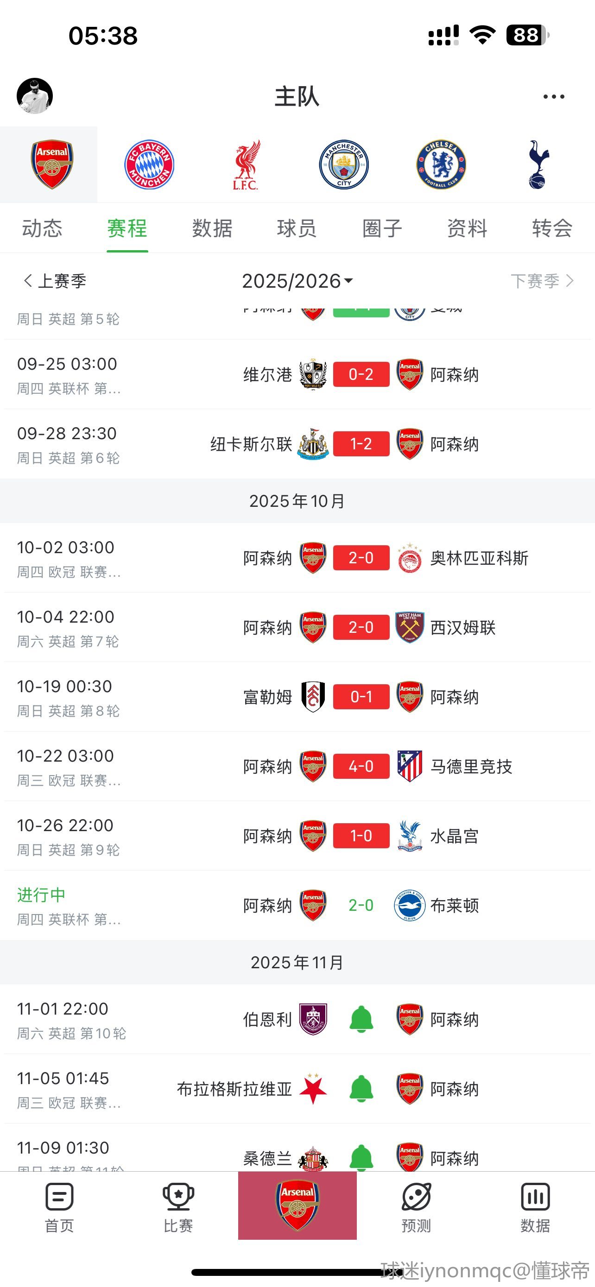The width and height of the screenshot is (595, 1287).
Task: Expand the 2025/2026 season dropdown
Action: click(x=297, y=281)
